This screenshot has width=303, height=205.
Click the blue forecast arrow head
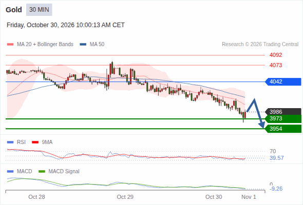262,125
